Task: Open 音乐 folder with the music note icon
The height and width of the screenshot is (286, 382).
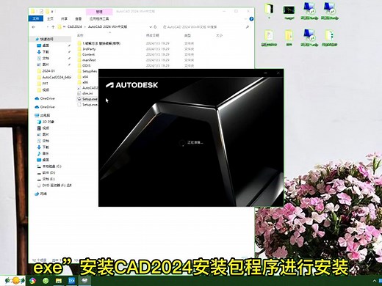Action: (x=43, y=153)
